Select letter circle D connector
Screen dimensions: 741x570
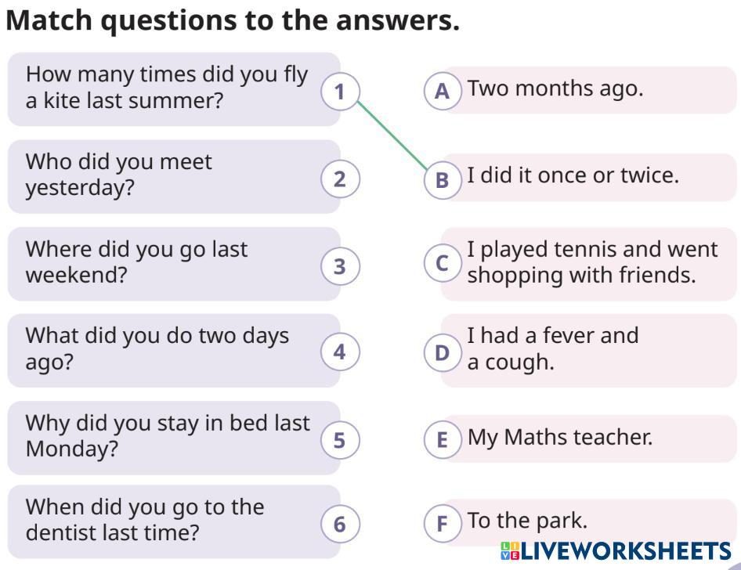click(442, 353)
